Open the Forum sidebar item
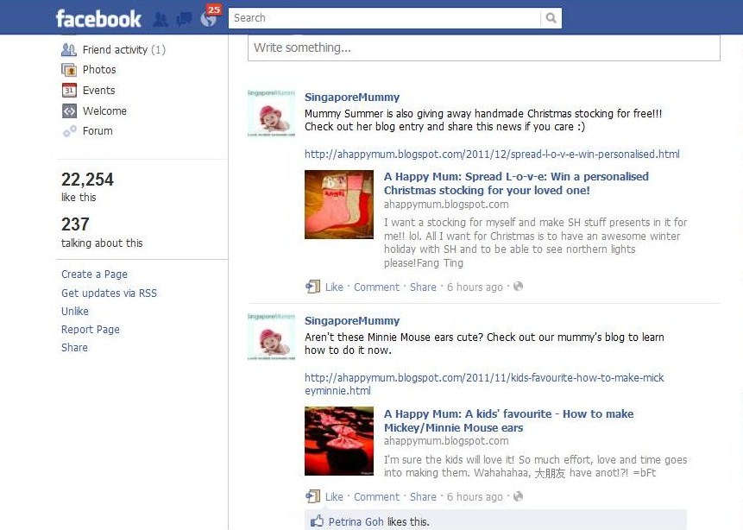The image size is (743, 530). 98,131
